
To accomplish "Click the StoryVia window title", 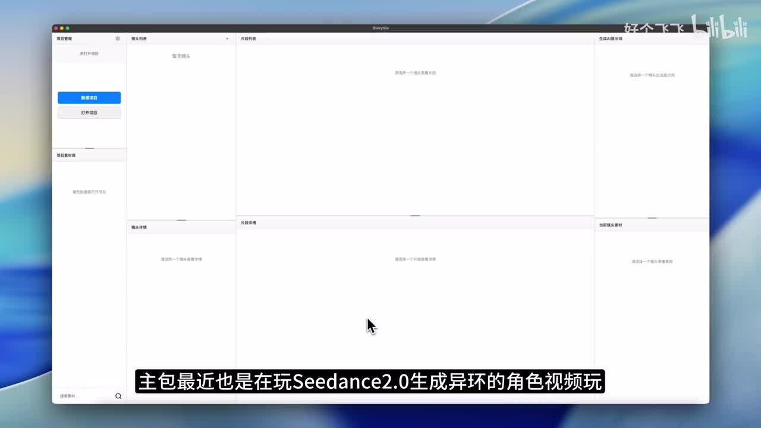I will click(380, 28).
